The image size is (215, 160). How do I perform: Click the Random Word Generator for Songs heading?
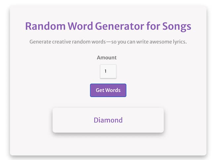pyautogui.click(x=108, y=26)
